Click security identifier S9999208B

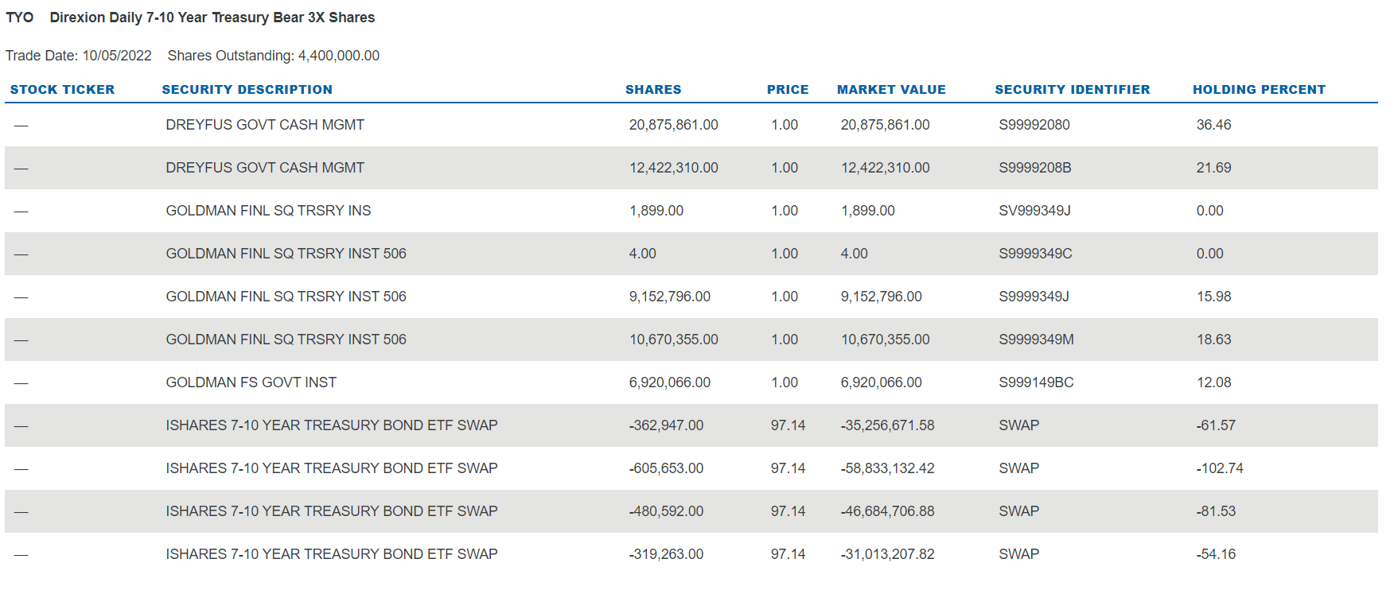[1035, 168]
